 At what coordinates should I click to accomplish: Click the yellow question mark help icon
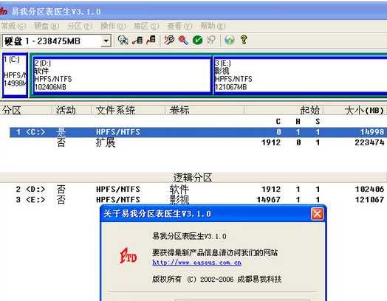(244, 40)
